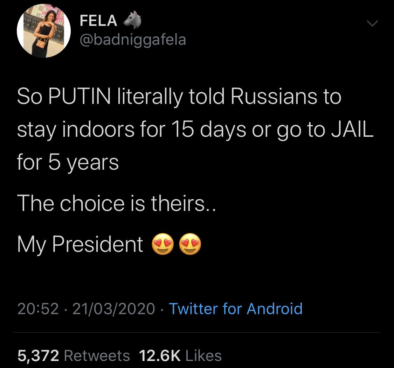The image size is (394, 368).
Task: View the 5,372 Retweets list
Action: click(x=74, y=355)
